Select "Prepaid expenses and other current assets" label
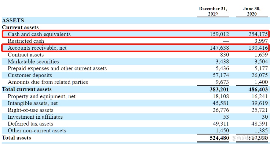The width and height of the screenshot is (270, 144). [57, 68]
